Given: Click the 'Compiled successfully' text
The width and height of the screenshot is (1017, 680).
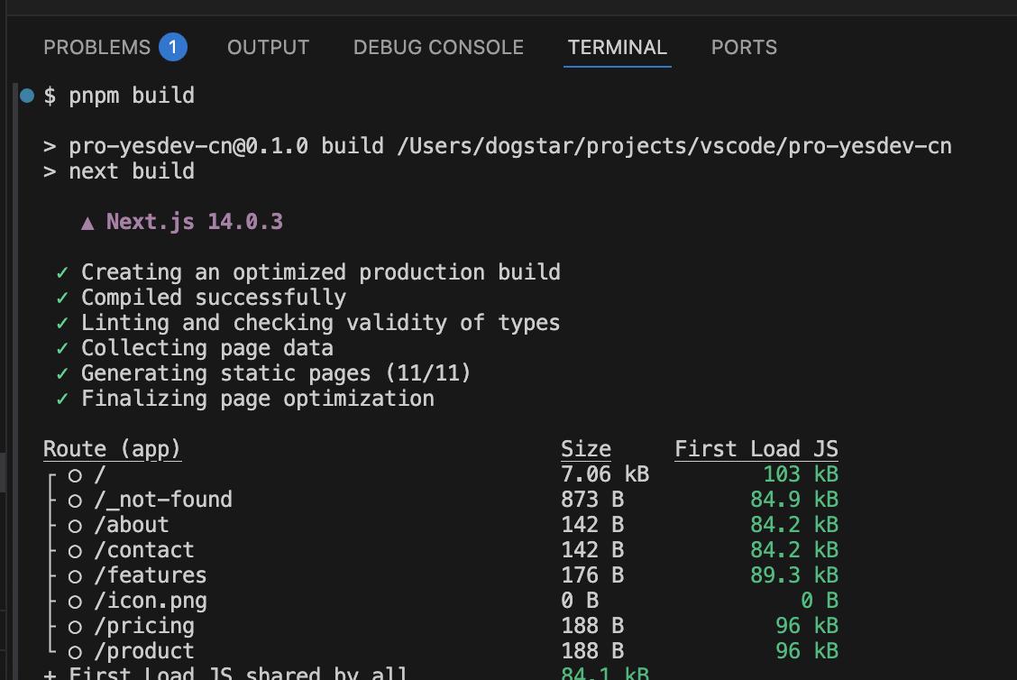Looking at the screenshot, I should (214, 298).
